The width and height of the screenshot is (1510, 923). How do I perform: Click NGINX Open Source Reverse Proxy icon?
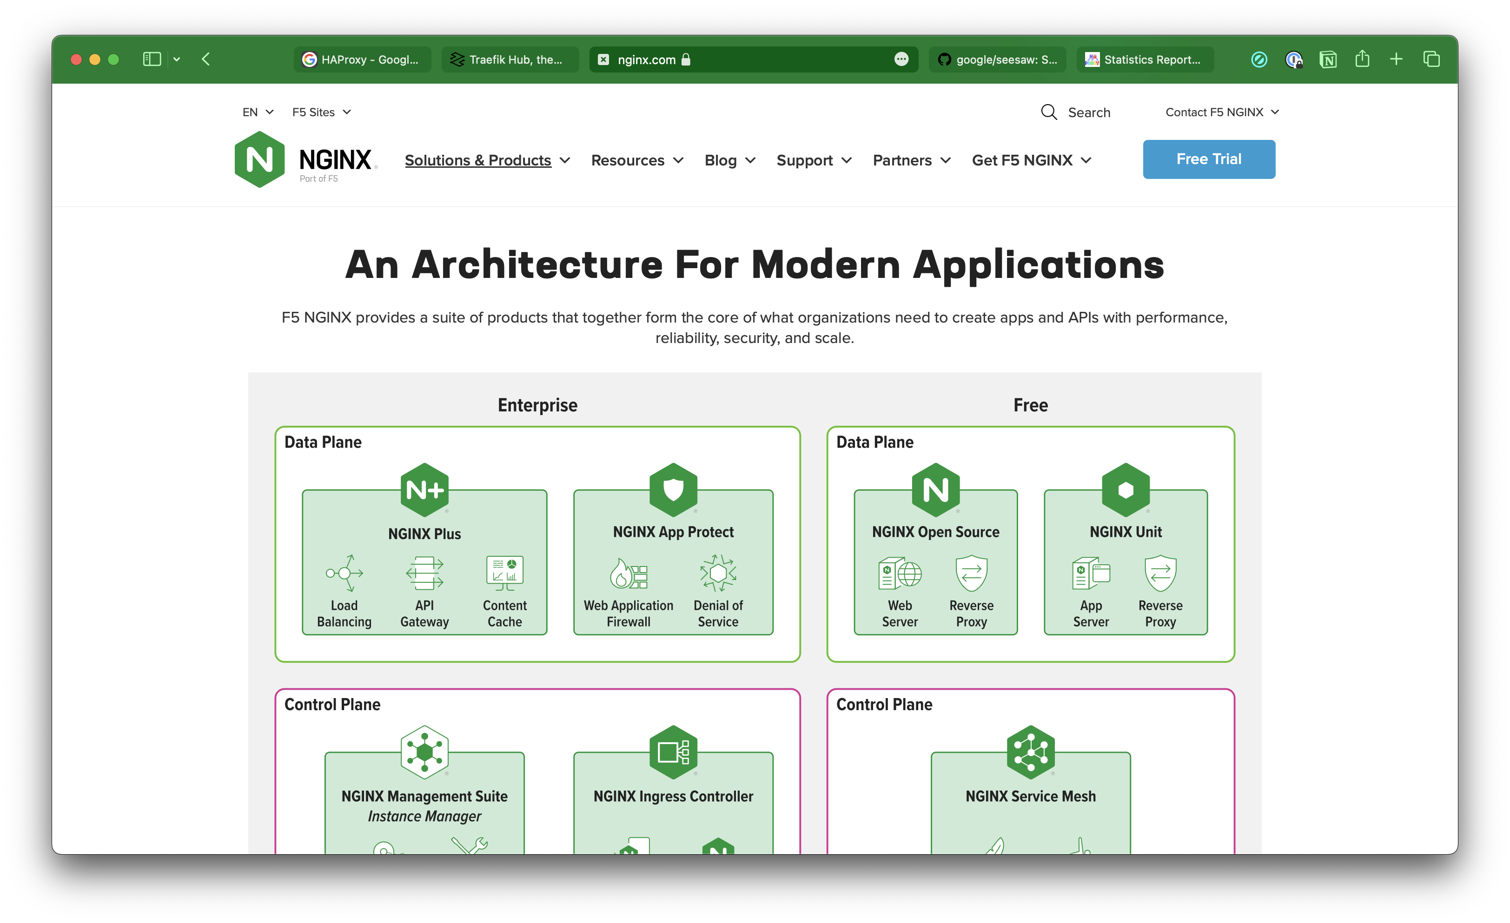point(972,574)
